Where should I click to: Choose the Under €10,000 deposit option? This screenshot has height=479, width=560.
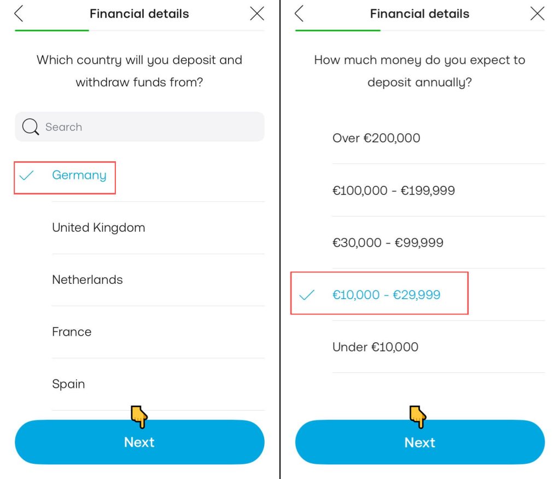(375, 347)
